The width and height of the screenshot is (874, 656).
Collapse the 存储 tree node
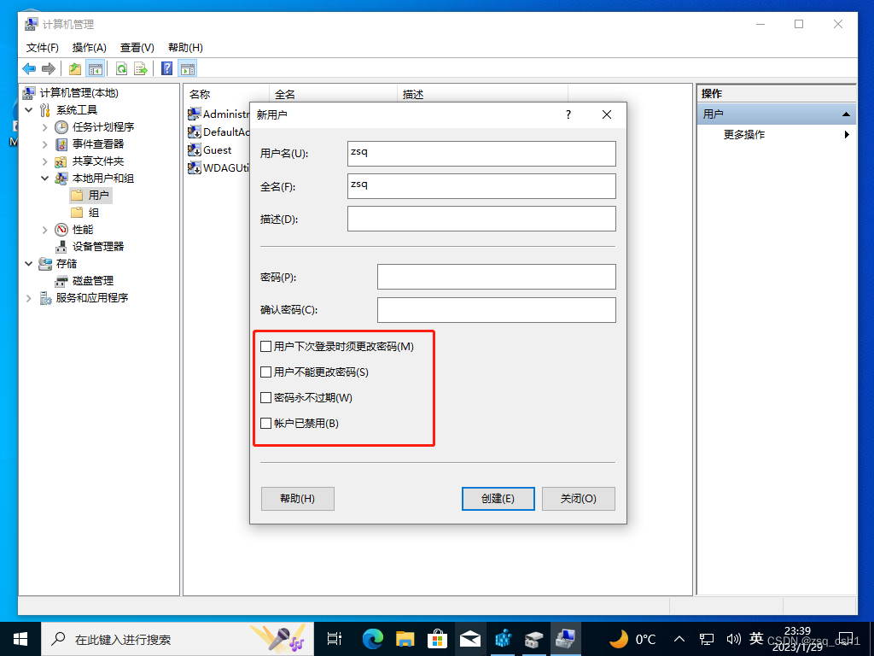point(29,264)
